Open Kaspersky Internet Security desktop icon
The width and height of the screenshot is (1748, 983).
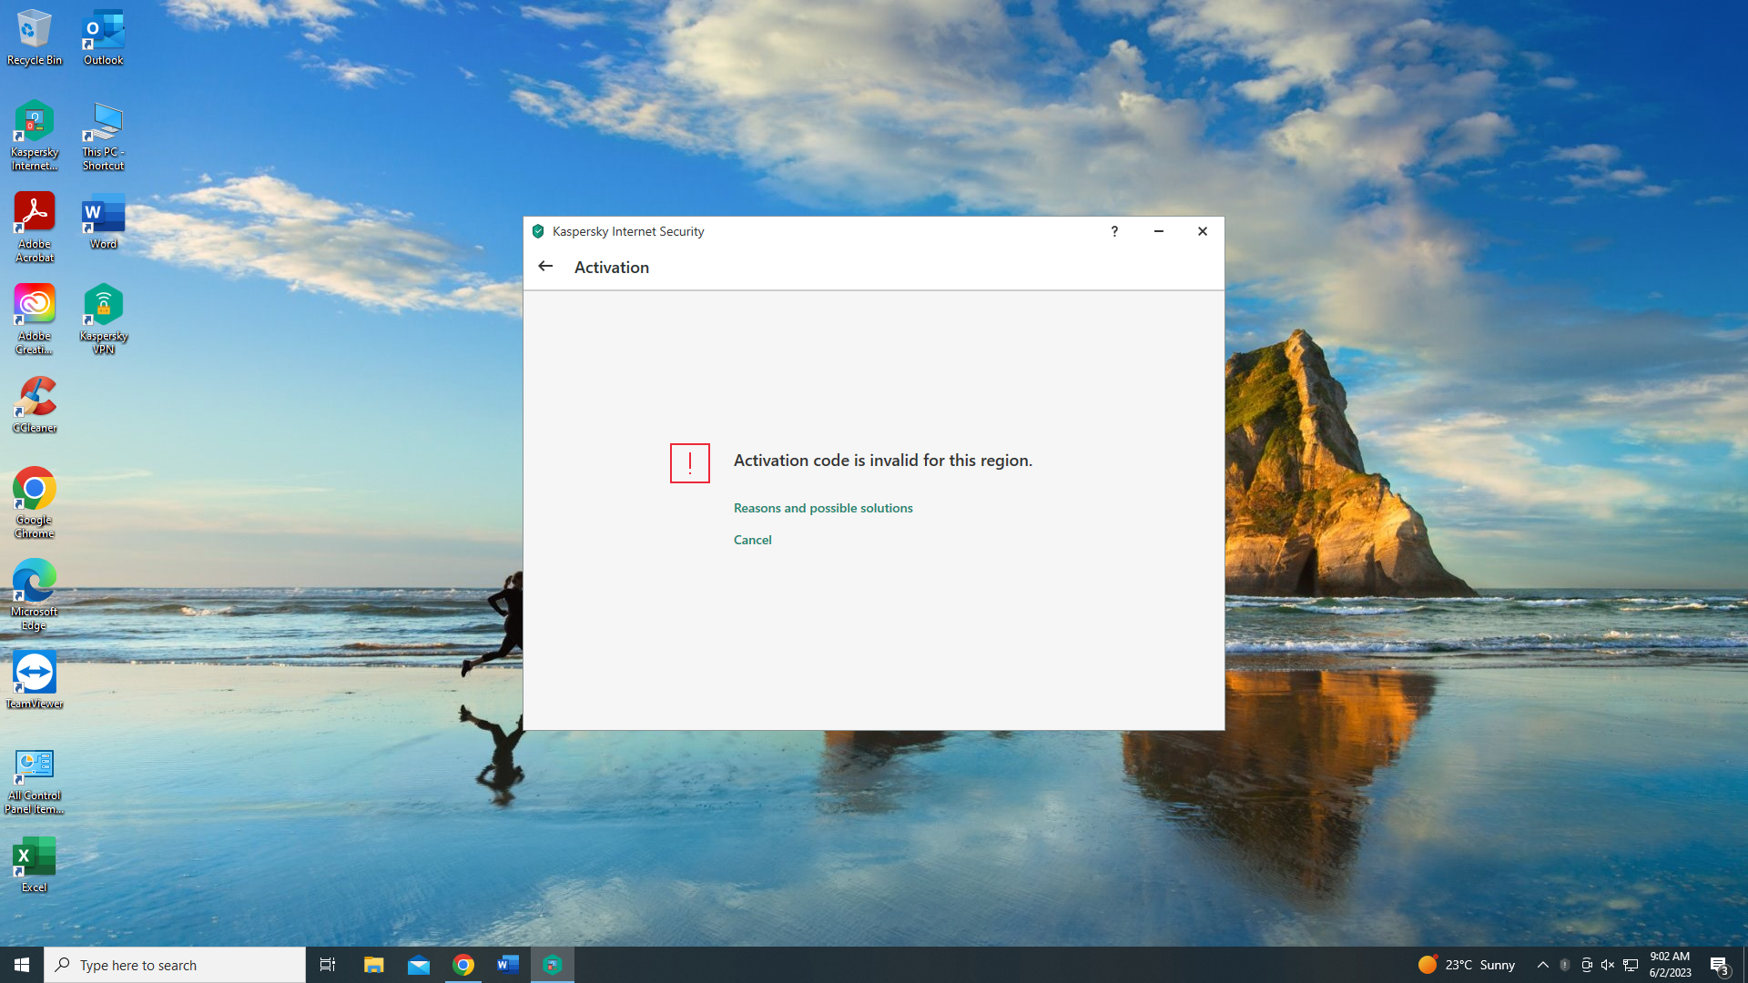click(35, 135)
